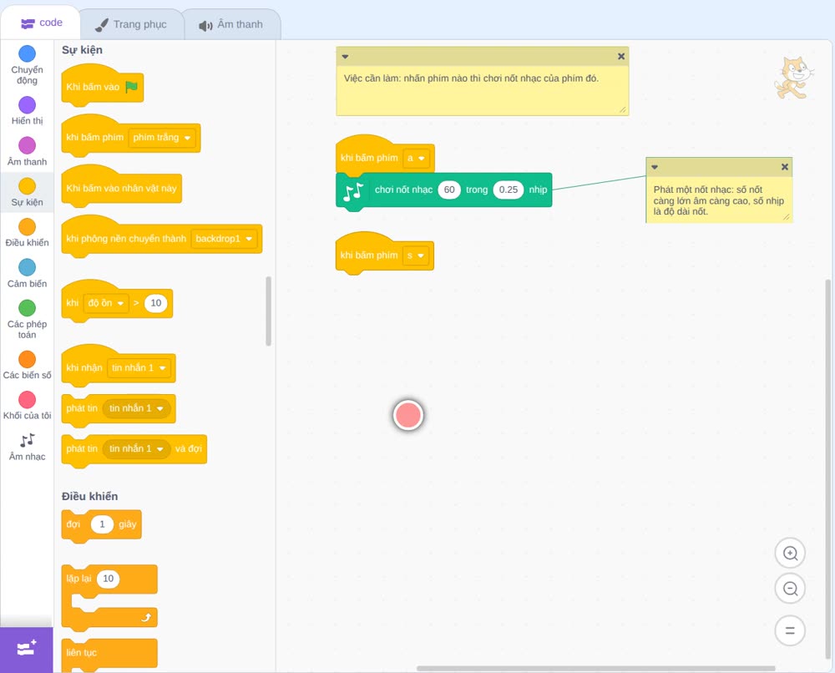This screenshot has width=835, height=673.
Task: Click the beats value 0.25 field
Action: [508, 190]
